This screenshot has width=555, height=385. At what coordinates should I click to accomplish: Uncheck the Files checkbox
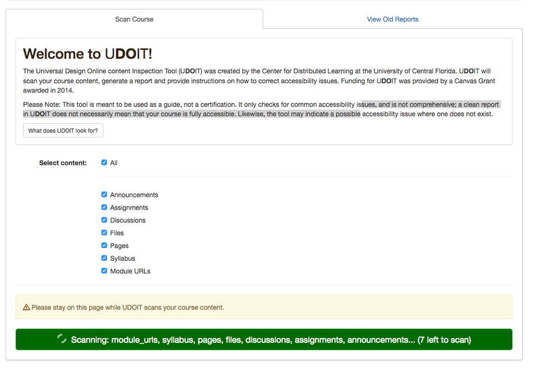click(x=104, y=232)
